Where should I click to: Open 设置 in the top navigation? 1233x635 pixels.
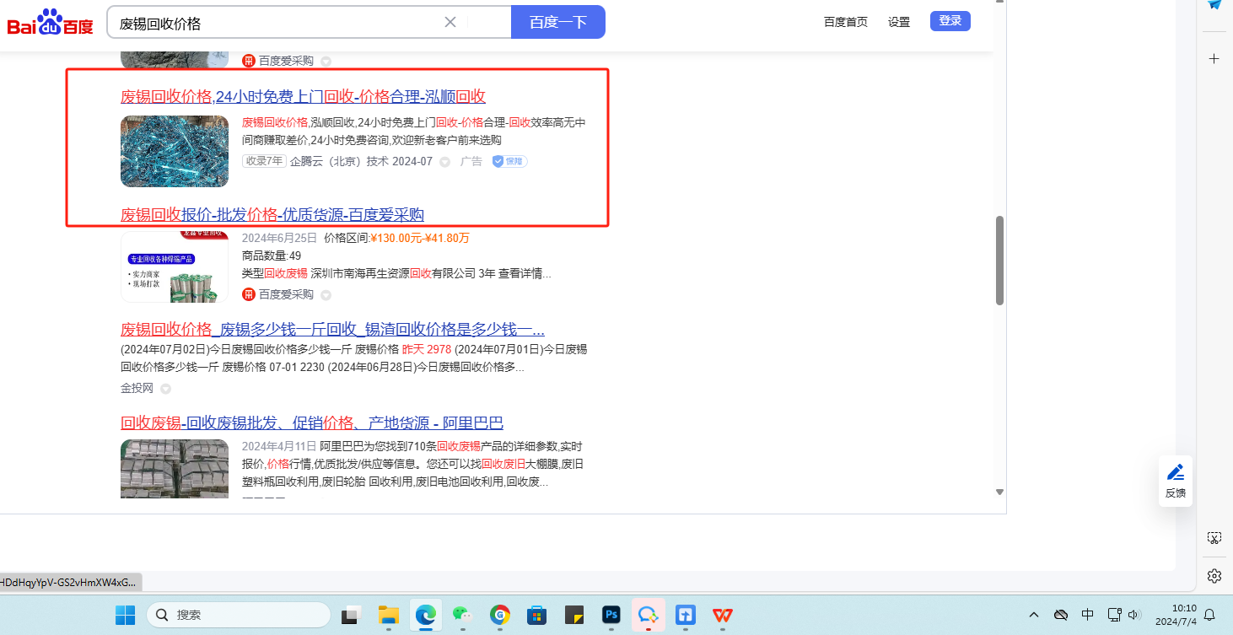(899, 22)
